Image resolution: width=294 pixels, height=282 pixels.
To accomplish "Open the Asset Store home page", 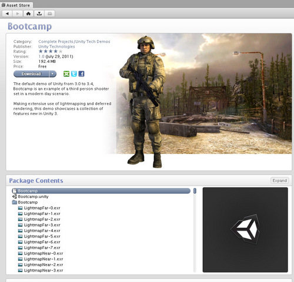I will pos(28,14).
